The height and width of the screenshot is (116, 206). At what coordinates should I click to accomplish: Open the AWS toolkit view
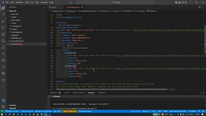[x=3, y=67]
